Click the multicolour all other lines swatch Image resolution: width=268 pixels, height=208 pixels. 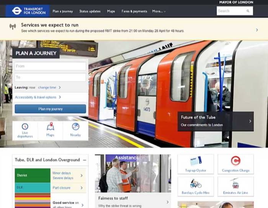[x=33, y=200]
